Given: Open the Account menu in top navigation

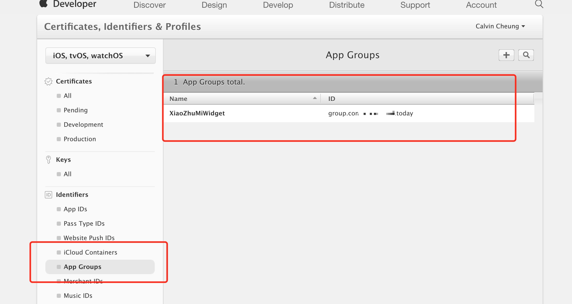Looking at the screenshot, I should (481, 5).
